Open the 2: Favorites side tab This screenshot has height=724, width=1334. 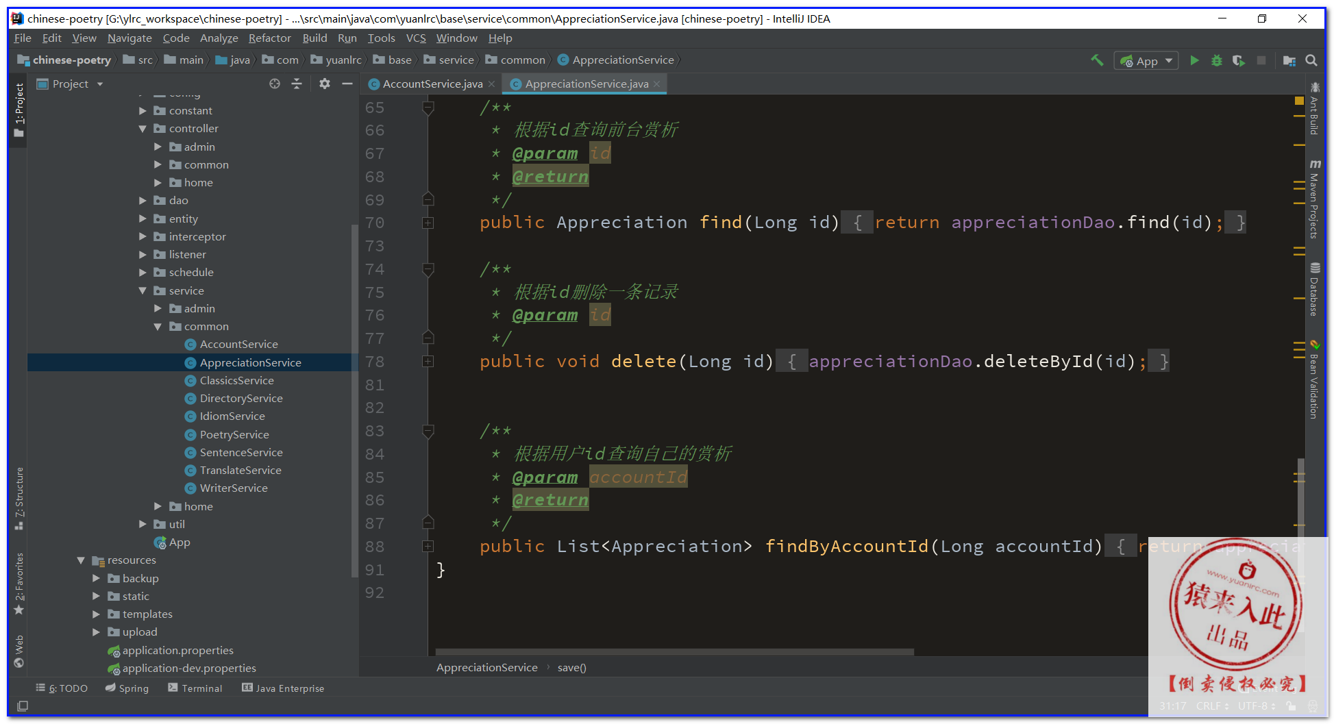tap(18, 584)
